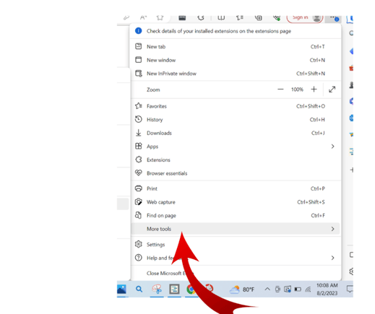Screen dimensions: 375x314
Task: Open Browser essentials menu entry
Action: [x=236, y=173]
